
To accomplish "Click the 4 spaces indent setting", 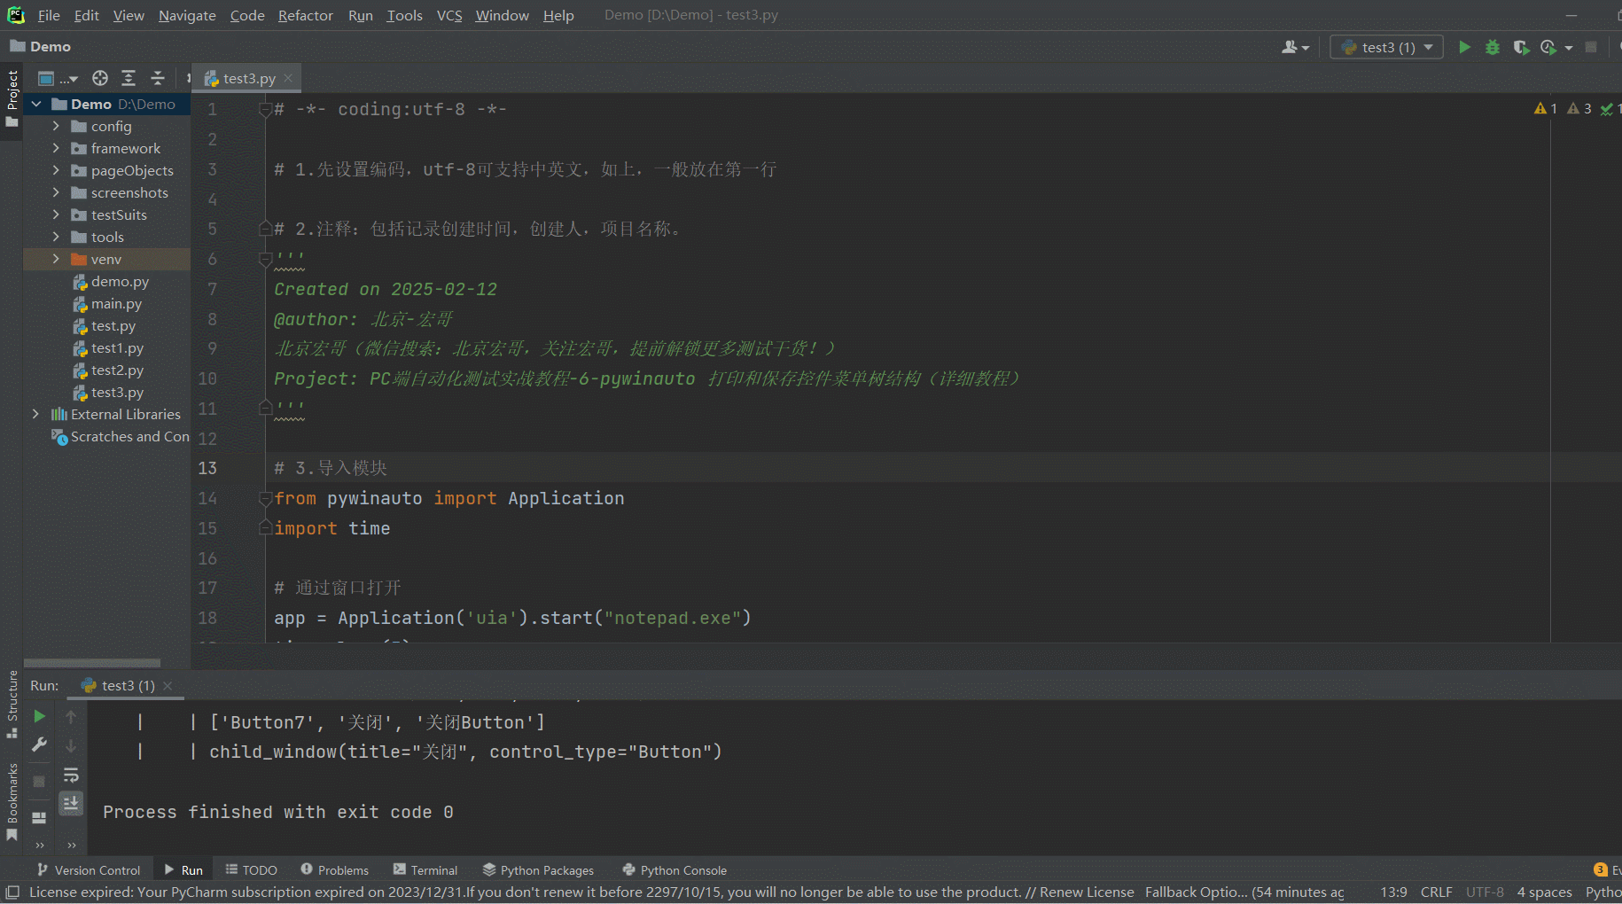I will [x=1544, y=892].
